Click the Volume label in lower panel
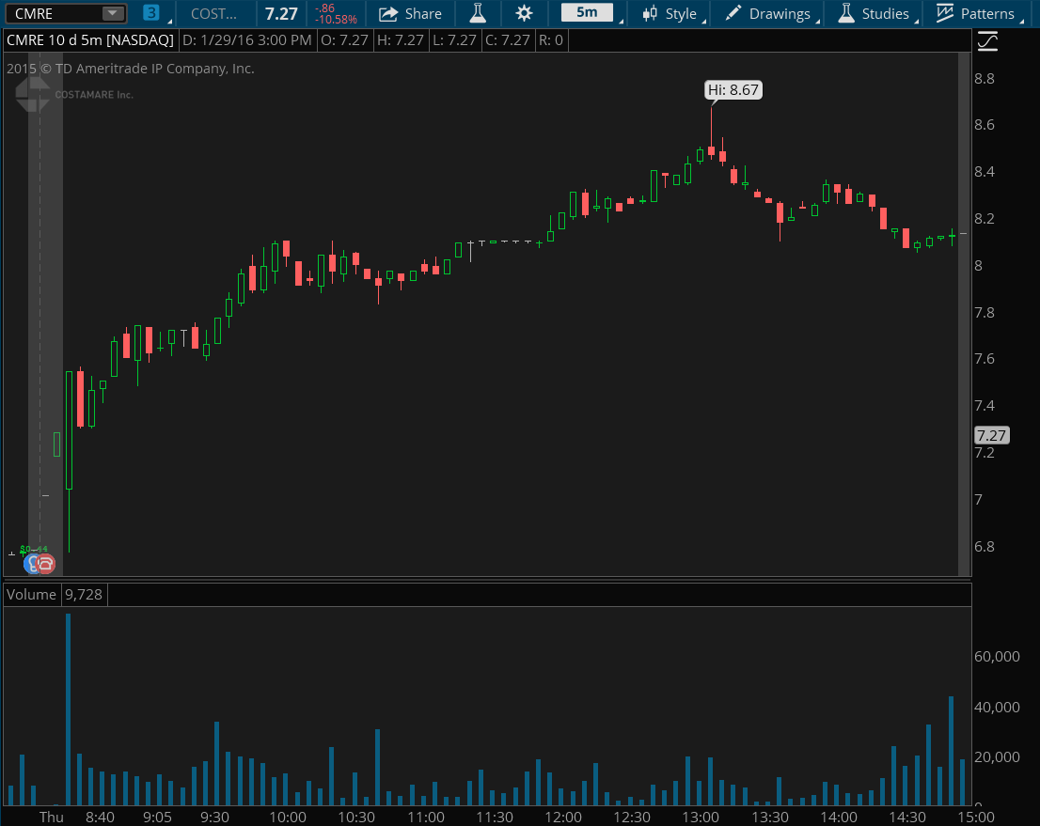The image size is (1040, 826). [x=31, y=594]
